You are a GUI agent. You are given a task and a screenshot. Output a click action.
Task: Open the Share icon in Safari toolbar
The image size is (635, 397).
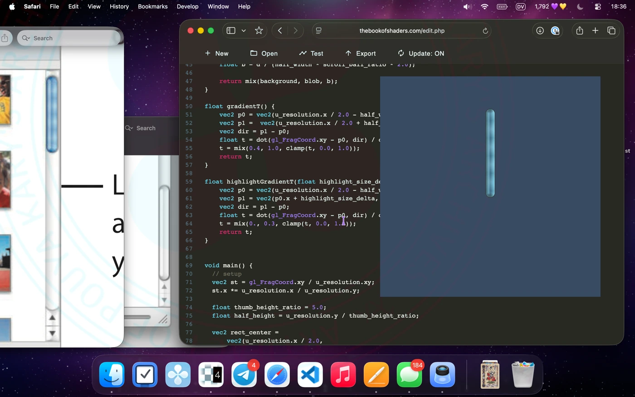580,30
